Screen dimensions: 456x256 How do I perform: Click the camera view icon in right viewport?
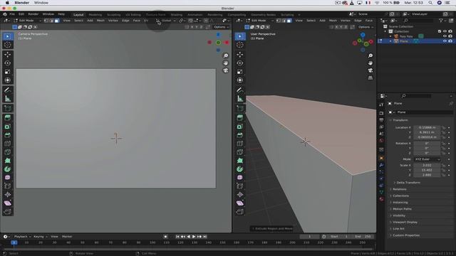[x=370, y=70]
